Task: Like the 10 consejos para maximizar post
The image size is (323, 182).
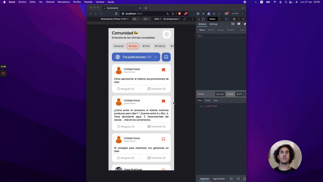Action: tap(125, 158)
